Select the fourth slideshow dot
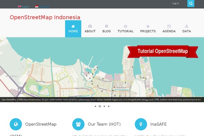This screenshot has height=136, width=204. (x=109, y=106)
